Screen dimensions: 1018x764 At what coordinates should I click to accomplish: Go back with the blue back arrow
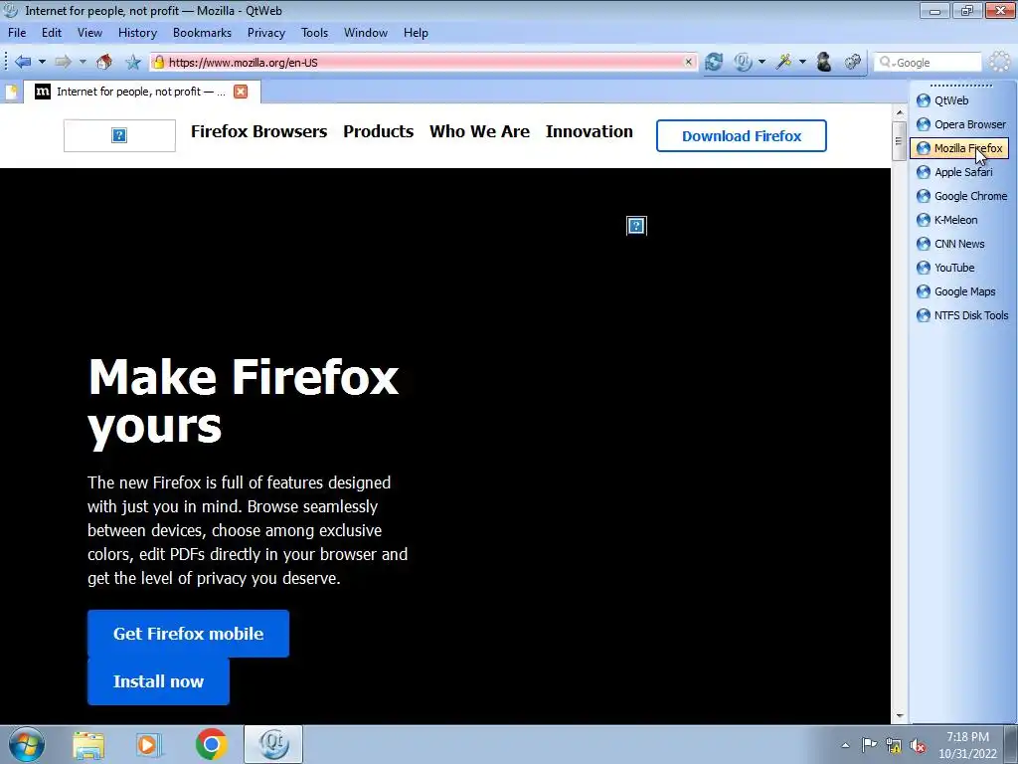click(23, 62)
